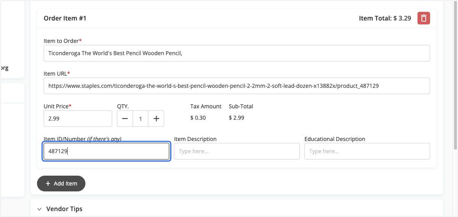Click the quantity value field
The height and width of the screenshot is (217, 458).
click(140, 119)
